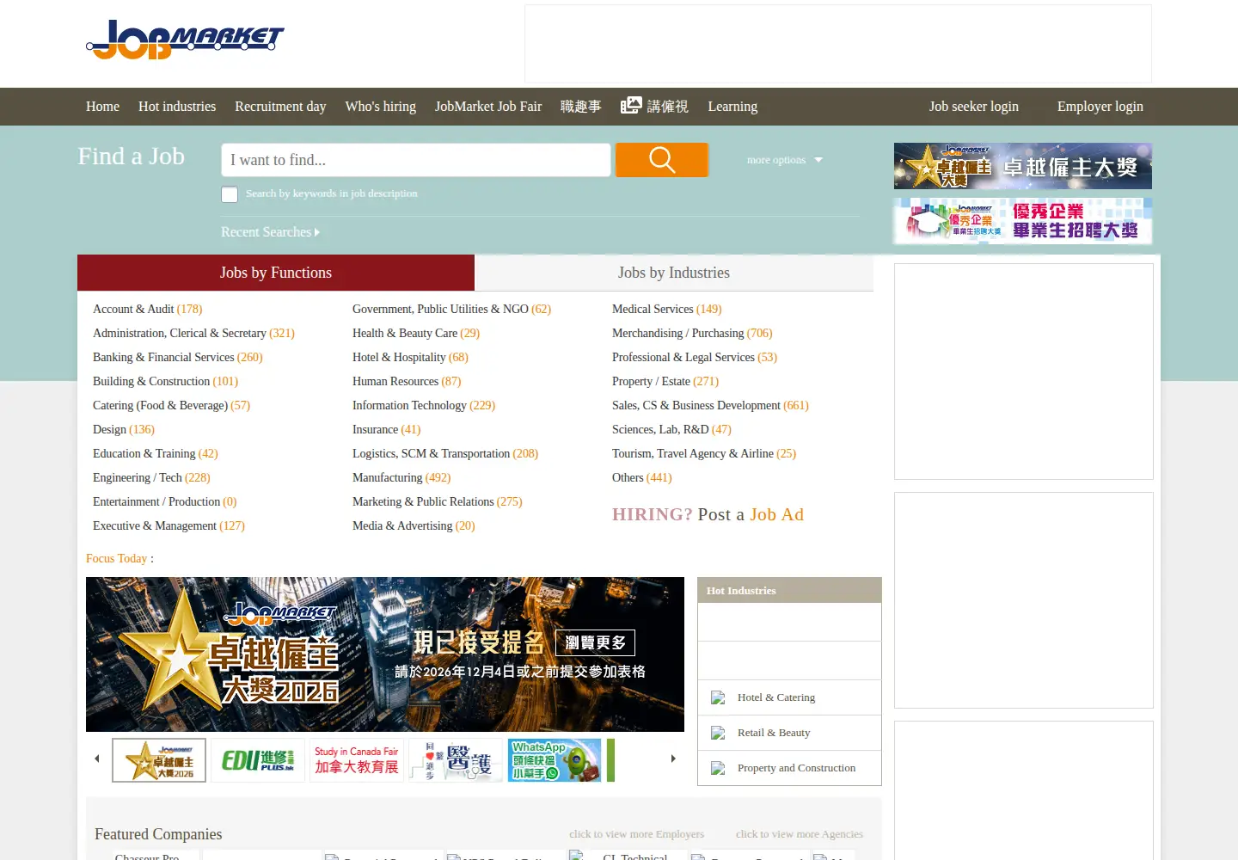Open Professional & Legal Services jobs
Screen dimensions: 1238x860
695,357
